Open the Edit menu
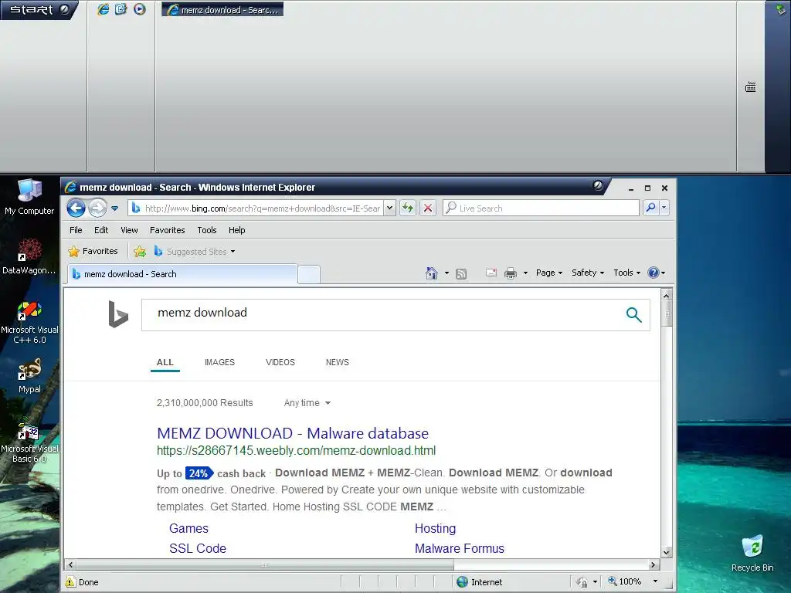This screenshot has height=593, width=791. 101,230
